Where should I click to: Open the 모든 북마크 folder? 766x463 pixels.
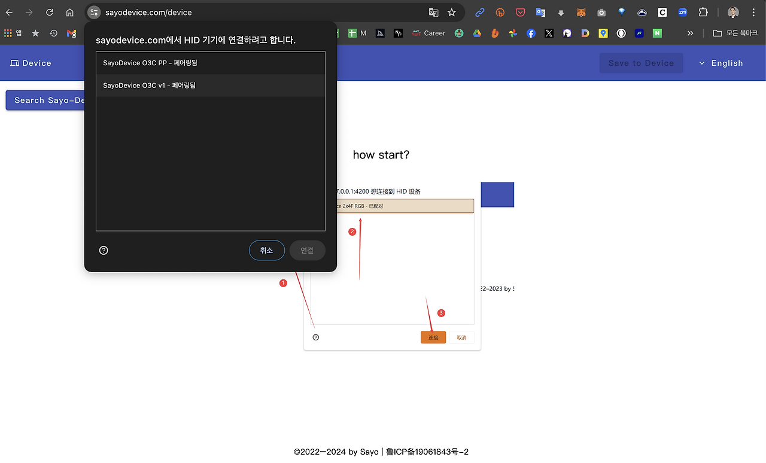735,33
